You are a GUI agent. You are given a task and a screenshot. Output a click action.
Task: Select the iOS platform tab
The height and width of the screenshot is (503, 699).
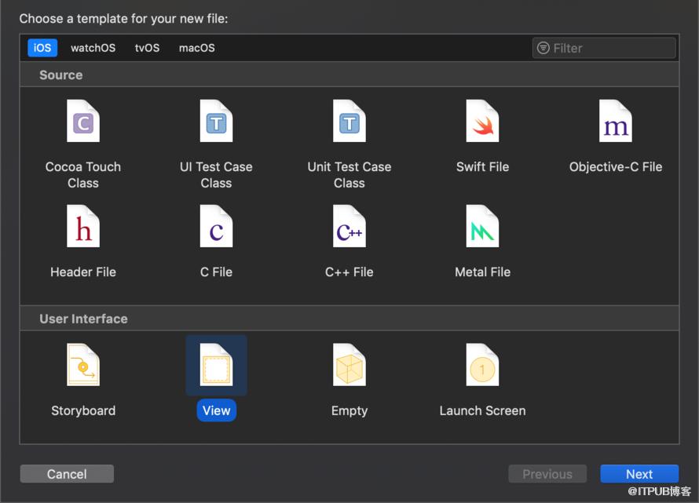(42, 48)
